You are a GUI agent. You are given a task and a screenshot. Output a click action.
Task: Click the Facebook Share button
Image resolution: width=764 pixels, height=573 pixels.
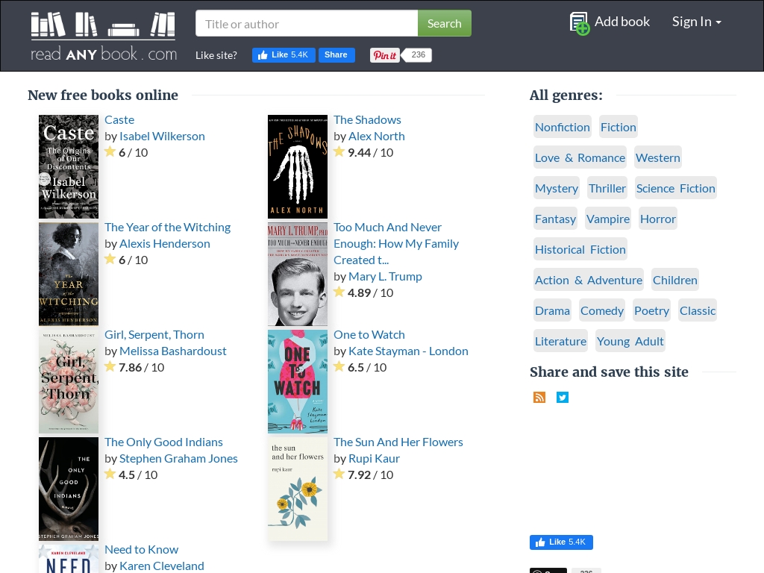(x=336, y=55)
